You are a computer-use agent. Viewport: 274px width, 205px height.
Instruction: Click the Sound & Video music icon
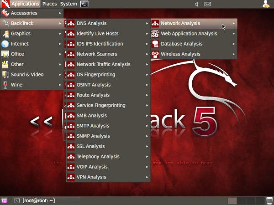point(5,75)
